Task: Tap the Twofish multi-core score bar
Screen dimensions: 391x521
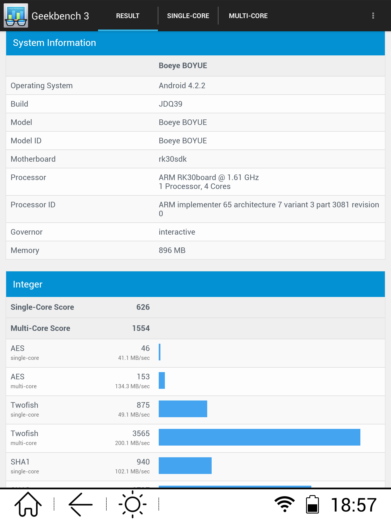Action: (x=259, y=437)
